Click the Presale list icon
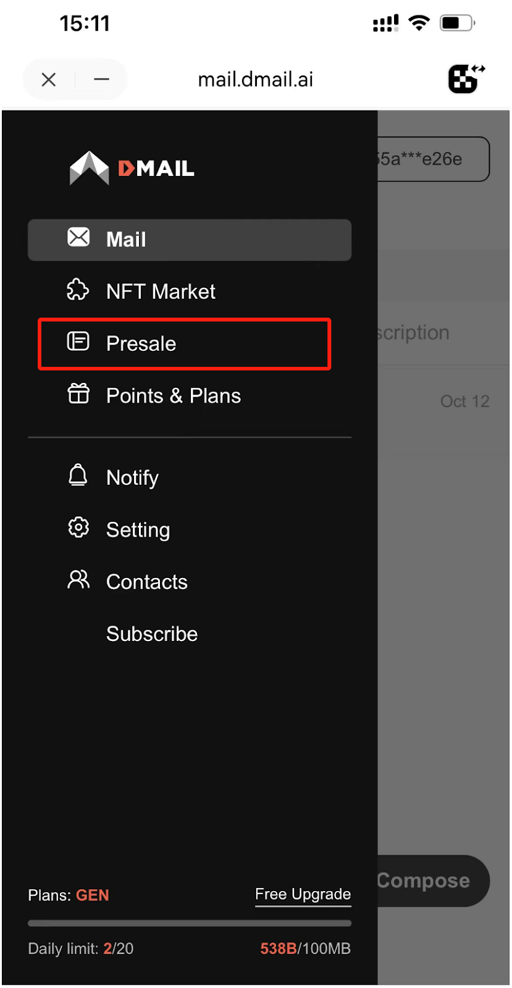 coord(78,341)
